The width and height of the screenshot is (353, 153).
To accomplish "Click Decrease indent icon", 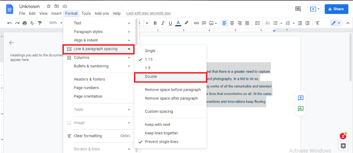I will coord(300,23).
